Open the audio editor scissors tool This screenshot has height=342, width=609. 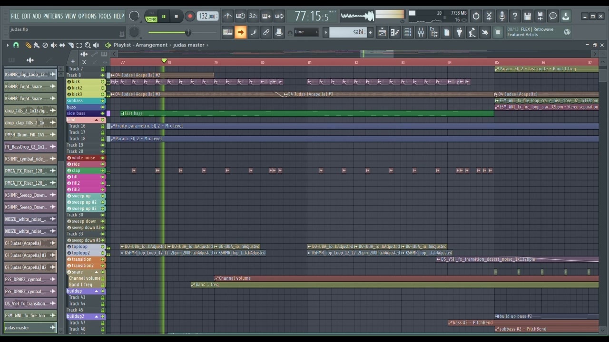489,16
